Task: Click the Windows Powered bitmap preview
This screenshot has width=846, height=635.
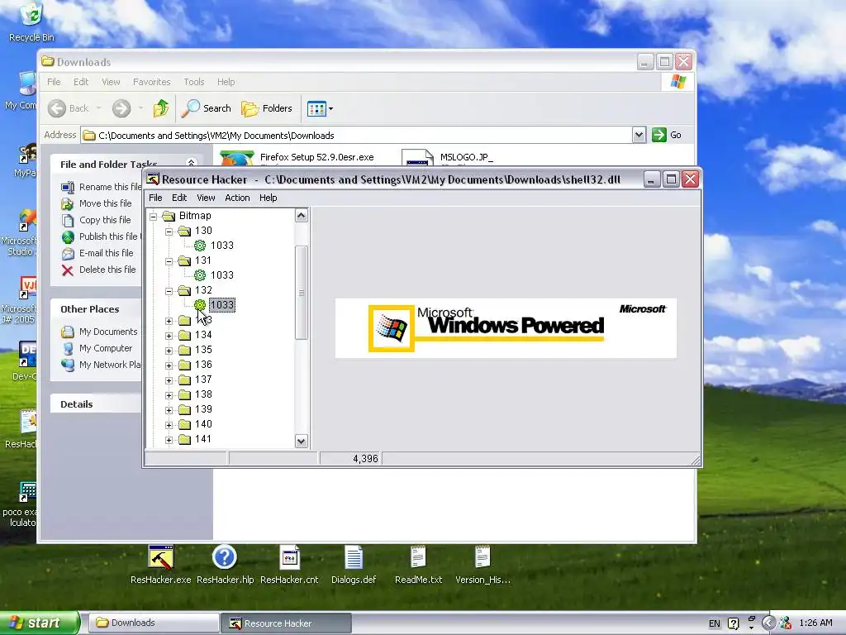Action: click(x=506, y=327)
